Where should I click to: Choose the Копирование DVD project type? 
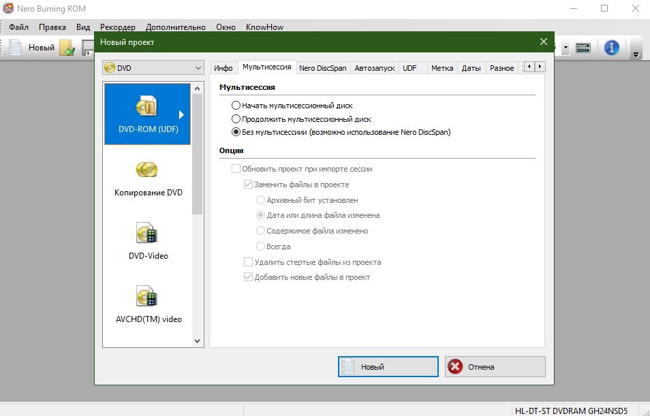[x=147, y=178]
